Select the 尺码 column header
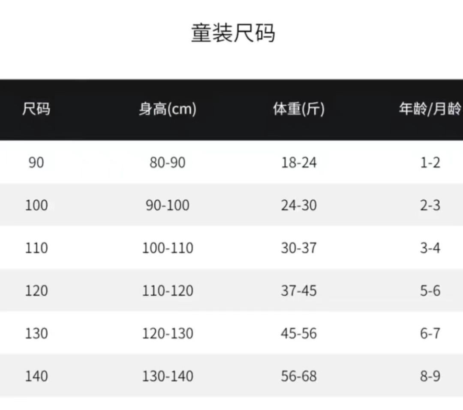The width and height of the screenshot is (463, 410). coord(36,110)
